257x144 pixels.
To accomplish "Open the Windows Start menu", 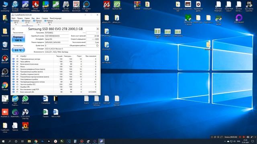I will pyautogui.click(x=3, y=141).
